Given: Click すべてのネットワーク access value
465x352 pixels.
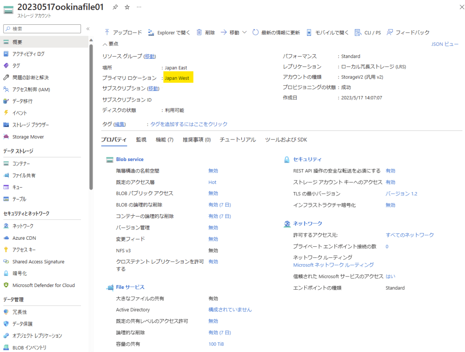Looking at the screenshot, I should 410,235.
